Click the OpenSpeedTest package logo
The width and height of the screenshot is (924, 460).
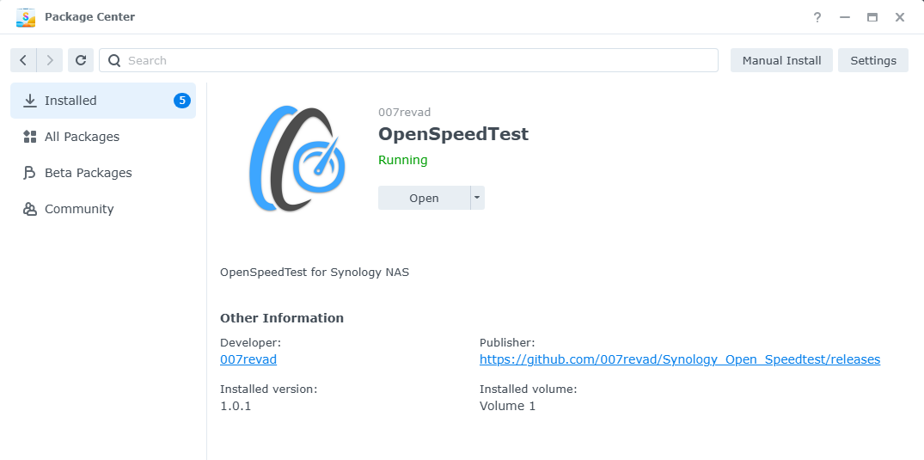297,158
